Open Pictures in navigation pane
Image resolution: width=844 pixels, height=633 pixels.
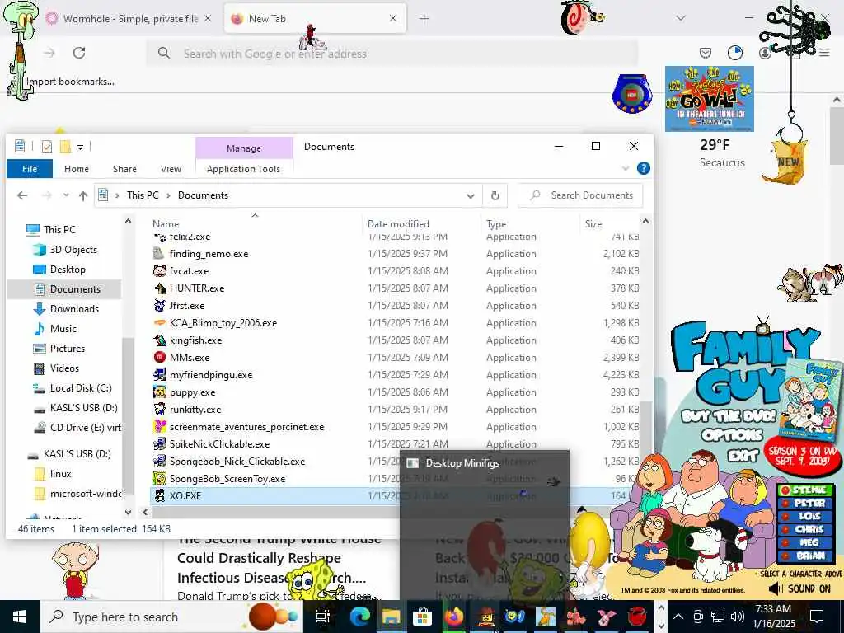pos(68,349)
